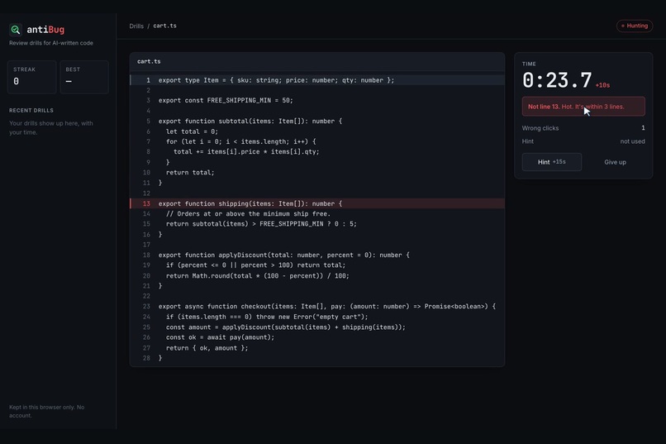Click the Streak counter card
This screenshot has width=666, height=444.
coord(32,77)
